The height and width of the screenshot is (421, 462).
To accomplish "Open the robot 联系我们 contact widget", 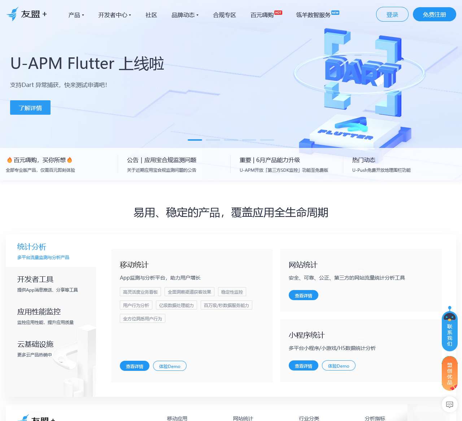I will pyautogui.click(x=450, y=329).
